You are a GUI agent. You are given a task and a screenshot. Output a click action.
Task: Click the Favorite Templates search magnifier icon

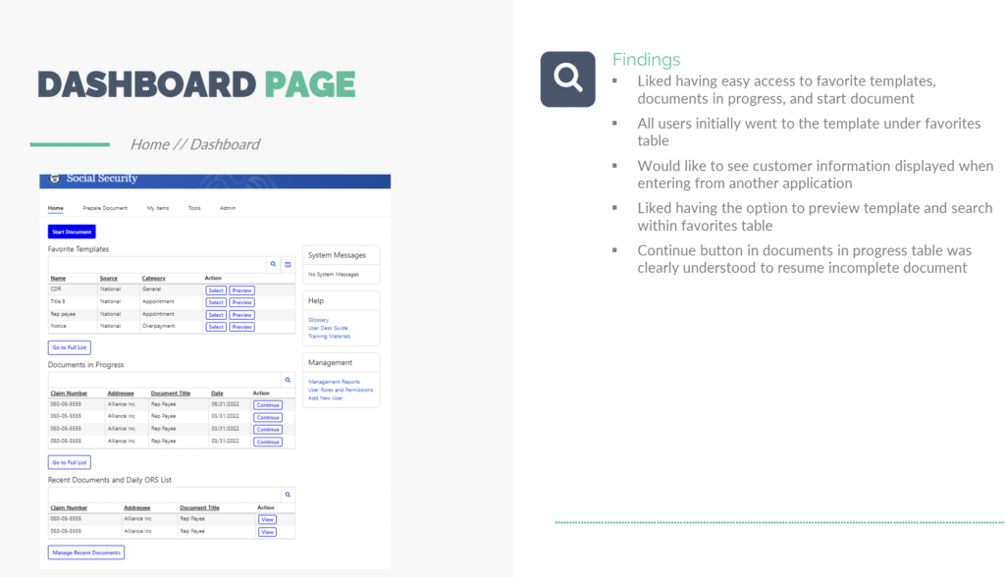pos(274,265)
